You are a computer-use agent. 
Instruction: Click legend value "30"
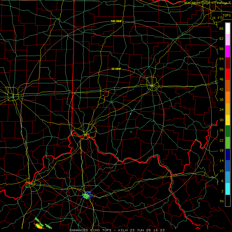(221, 120)
